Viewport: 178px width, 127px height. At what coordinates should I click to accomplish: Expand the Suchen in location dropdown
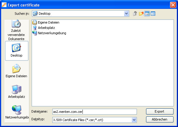pyautogui.click(x=127, y=14)
